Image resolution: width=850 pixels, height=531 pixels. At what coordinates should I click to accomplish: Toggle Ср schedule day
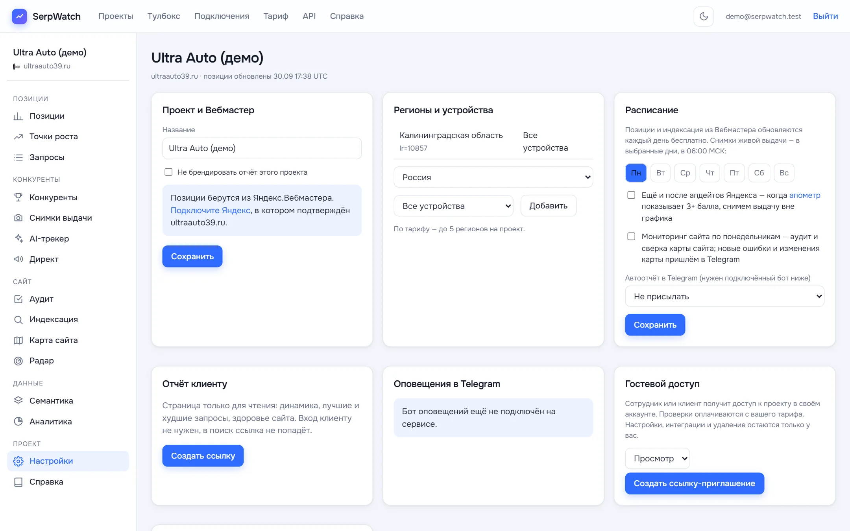[685, 173]
